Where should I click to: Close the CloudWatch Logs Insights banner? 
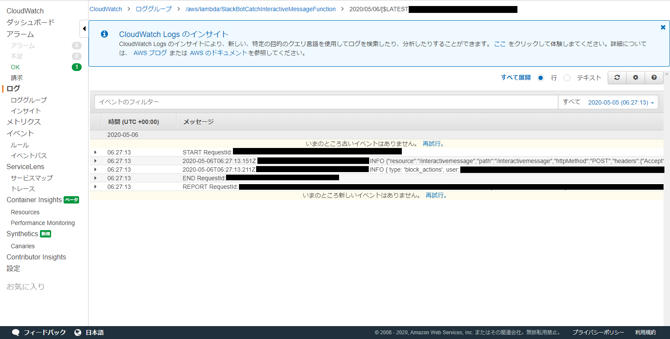coord(663,27)
